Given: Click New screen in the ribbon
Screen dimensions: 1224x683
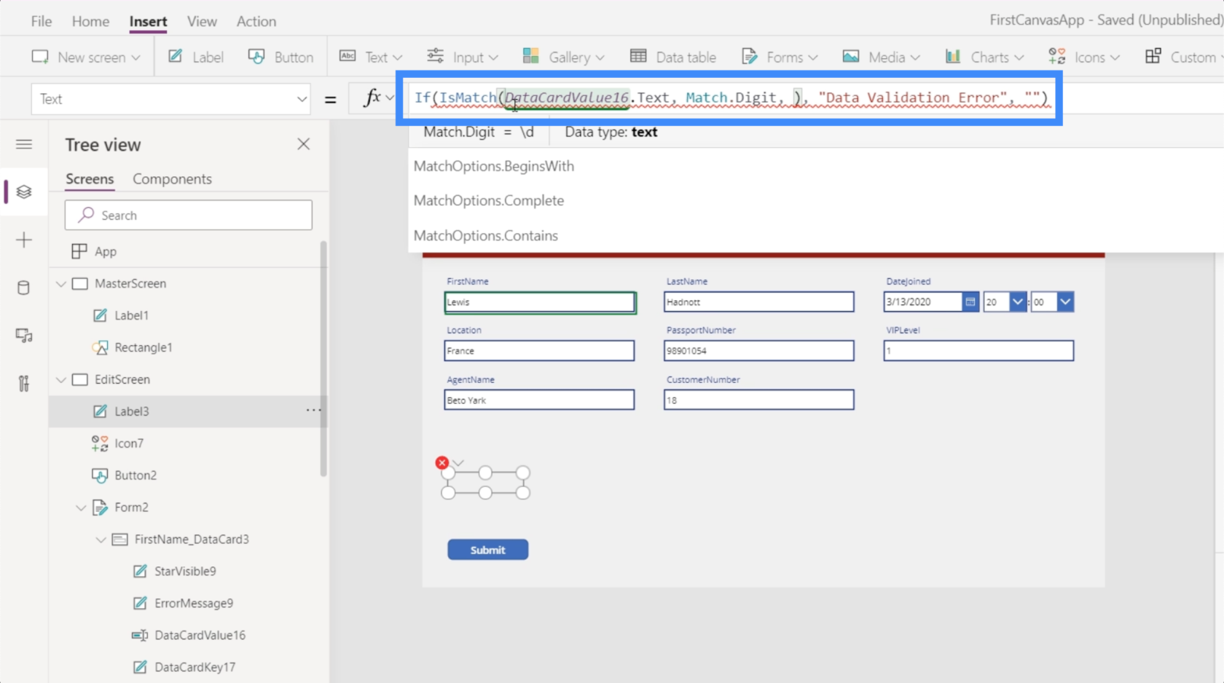Looking at the screenshot, I should click(86, 57).
